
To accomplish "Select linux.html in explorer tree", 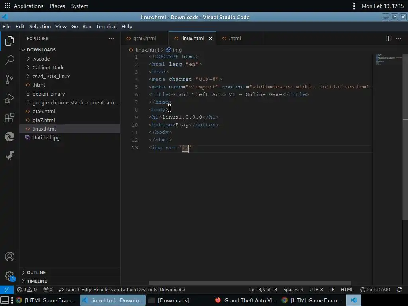I will (x=70, y=129).
